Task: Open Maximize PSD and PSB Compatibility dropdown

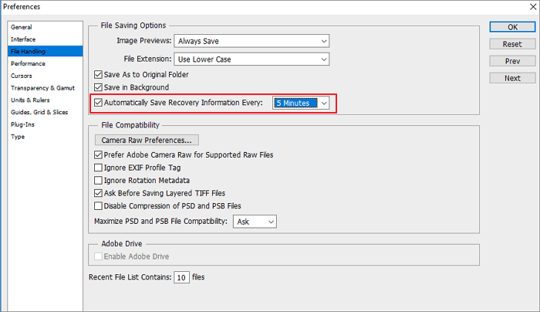Action: pyautogui.click(x=257, y=222)
